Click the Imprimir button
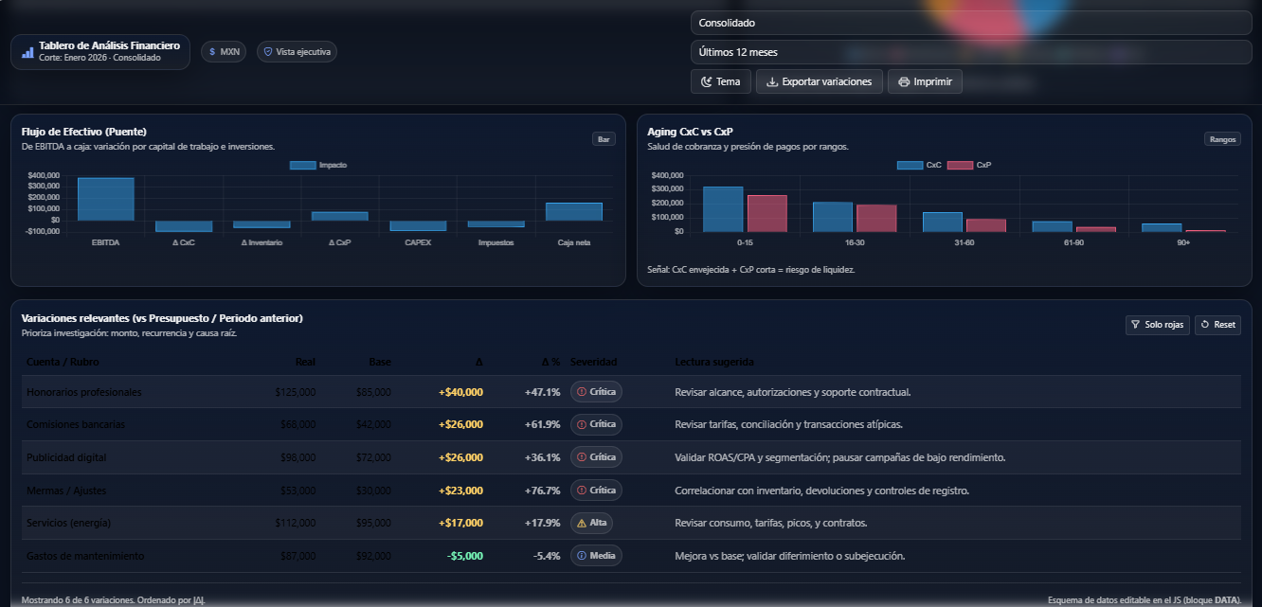This screenshot has width=1262, height=607. point(925,81)
